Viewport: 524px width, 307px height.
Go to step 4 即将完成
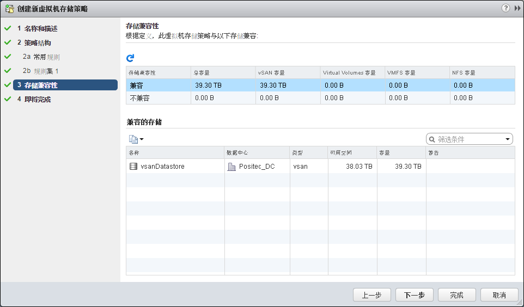tap(34, 99)
